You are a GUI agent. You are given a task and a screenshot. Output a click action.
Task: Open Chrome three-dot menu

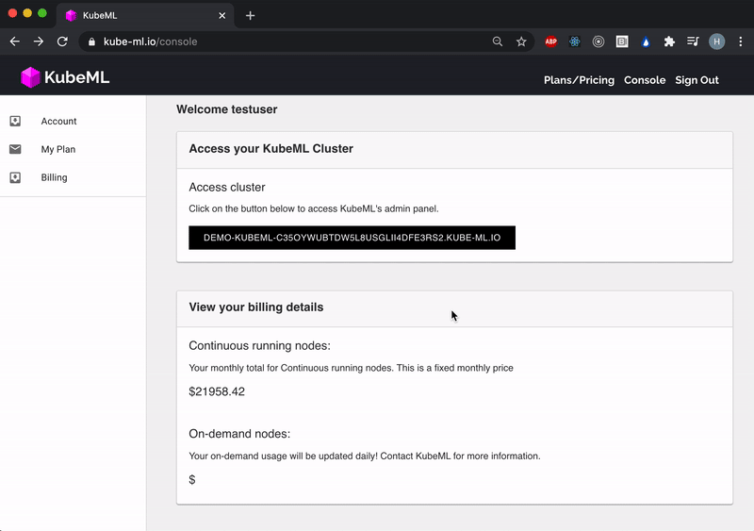[x=741, y=41]
